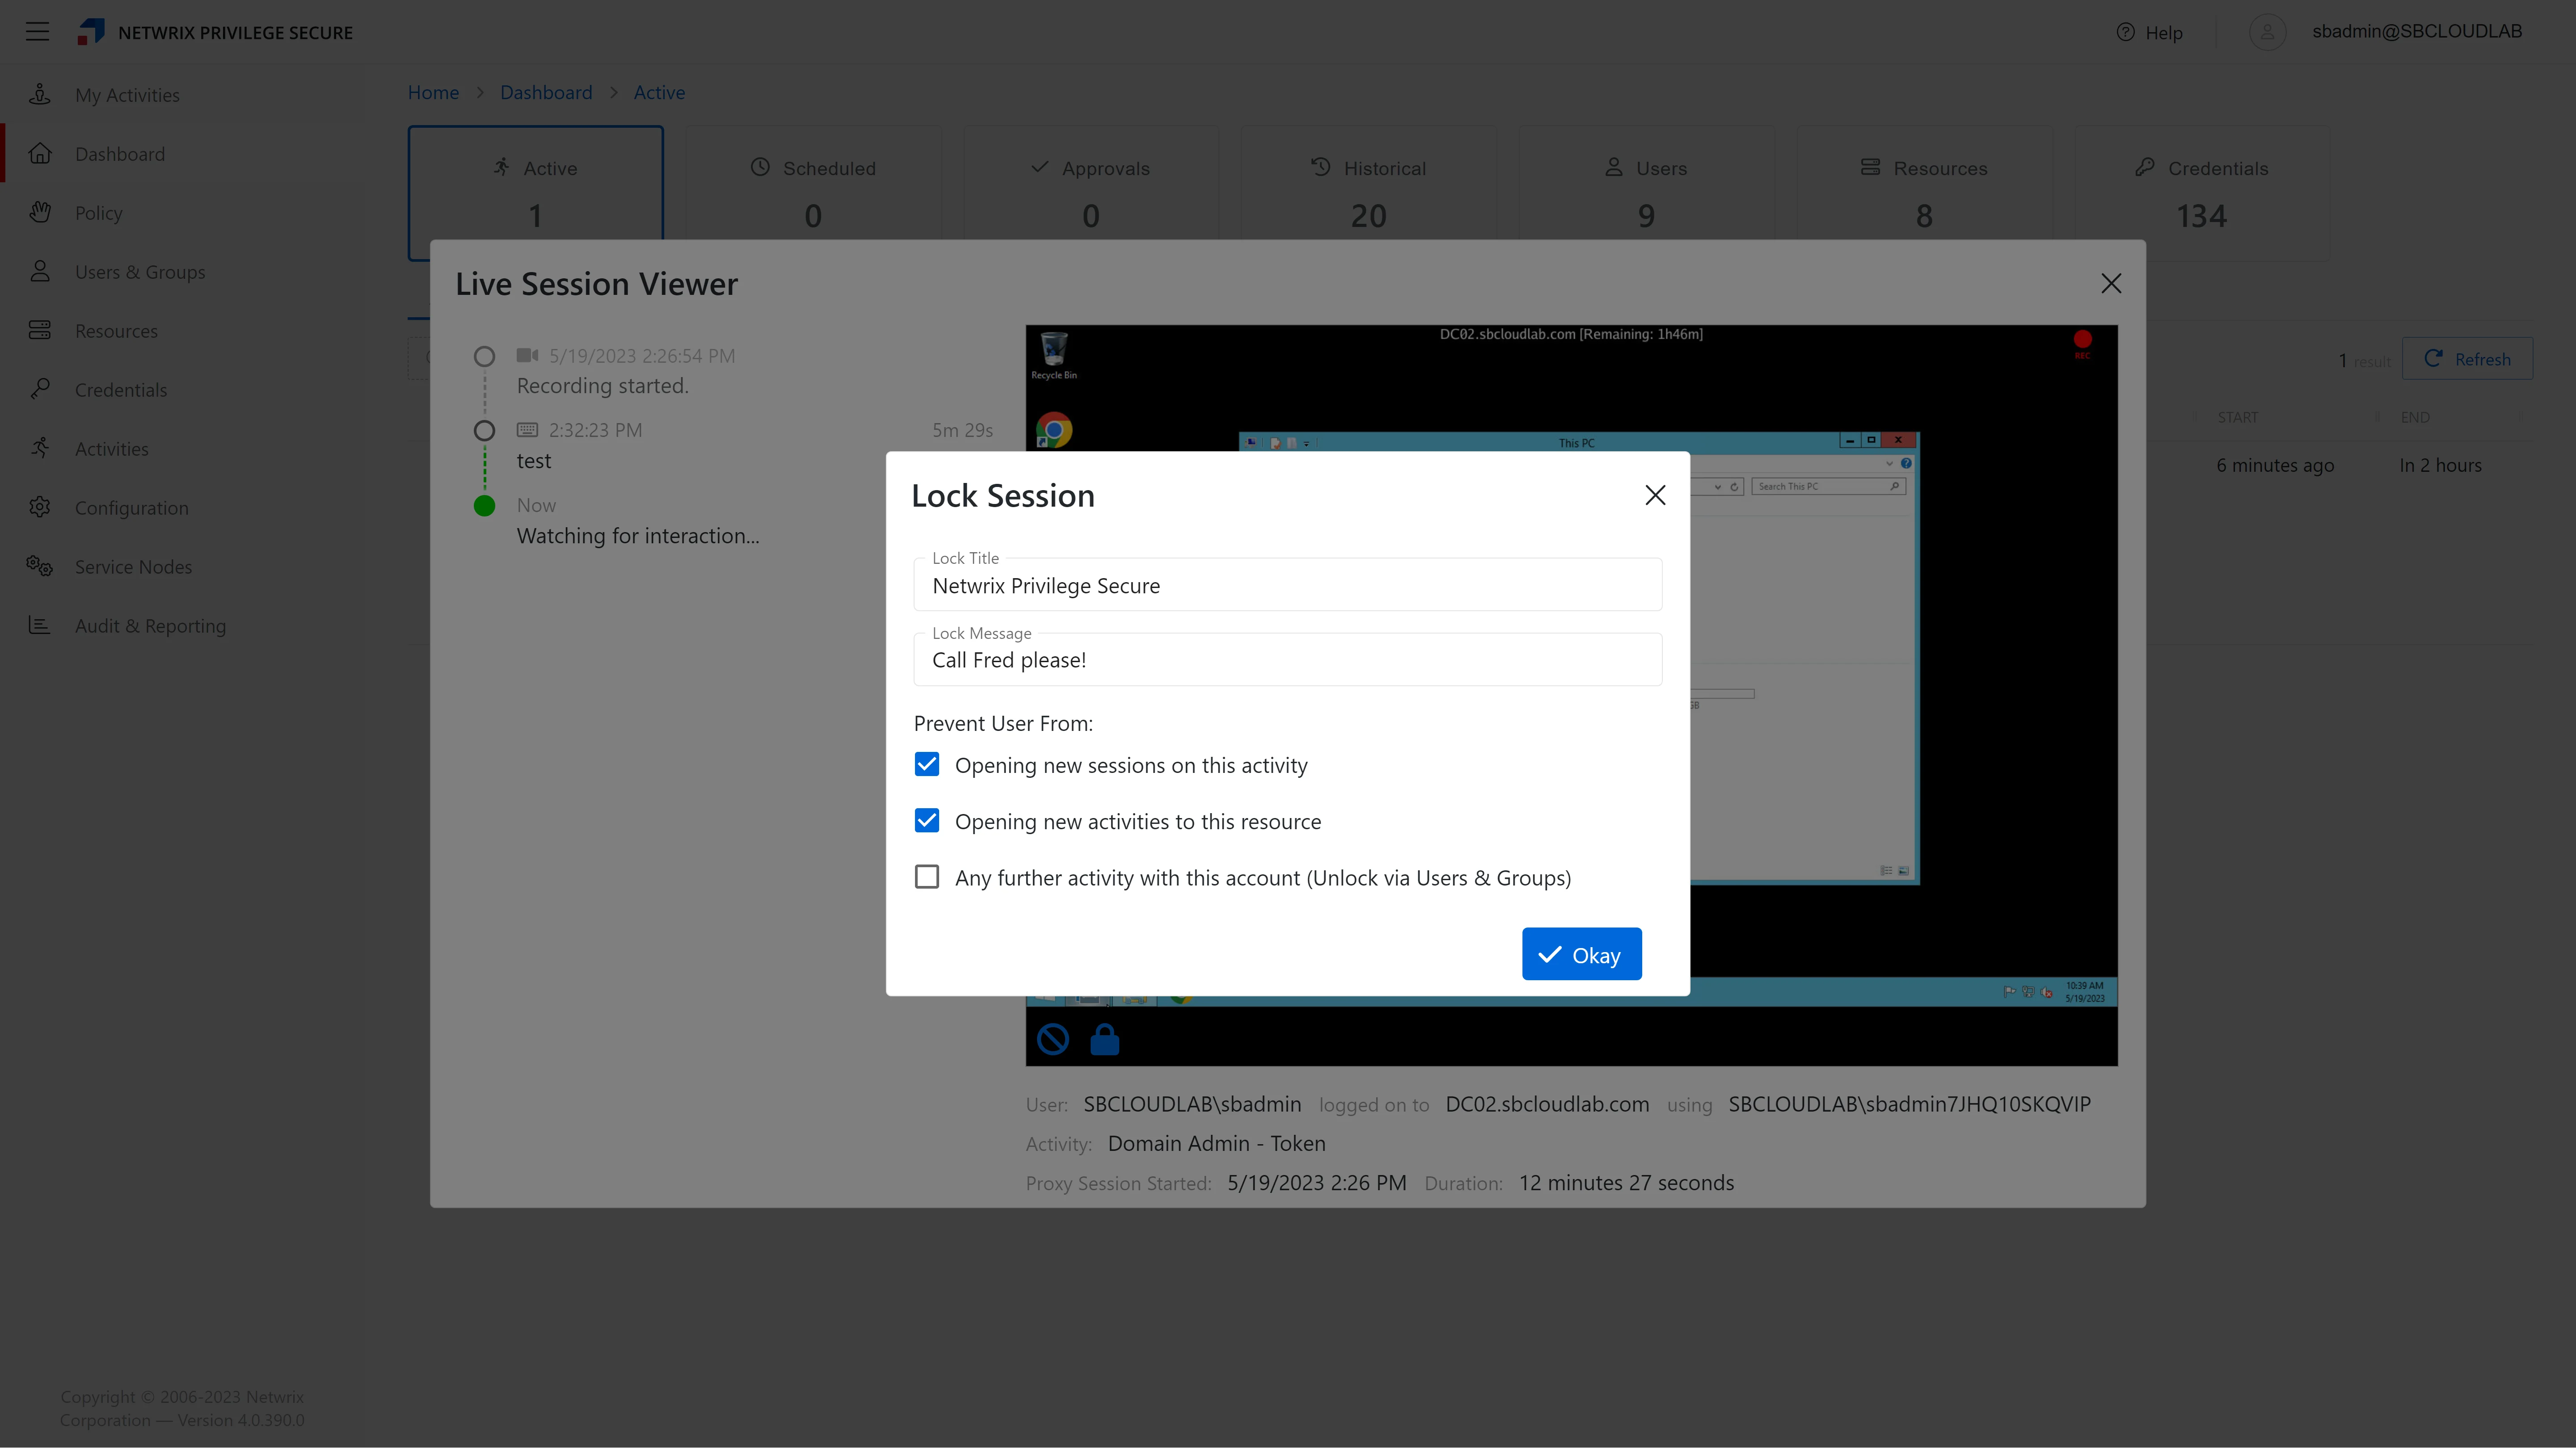This screenshot has height=1448, width=2576.
Task: Click the Search This PC box in remote session
Action: tap(1828, 487)
